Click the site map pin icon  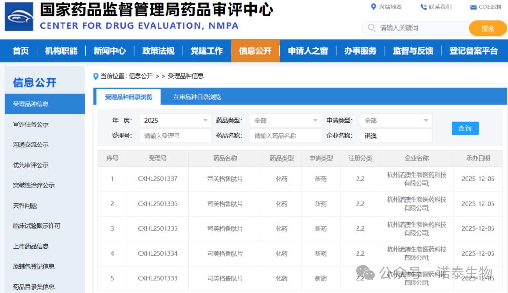(373, 7)
